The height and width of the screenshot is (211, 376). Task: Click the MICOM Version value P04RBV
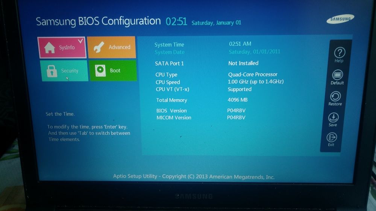tap(236, 117)
